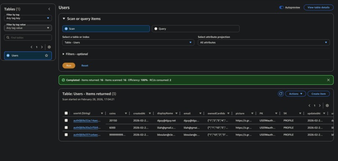Open the Filter by tag dropdown
The width and height of the screenshot is (338, 161).
[x=28, y=18]
